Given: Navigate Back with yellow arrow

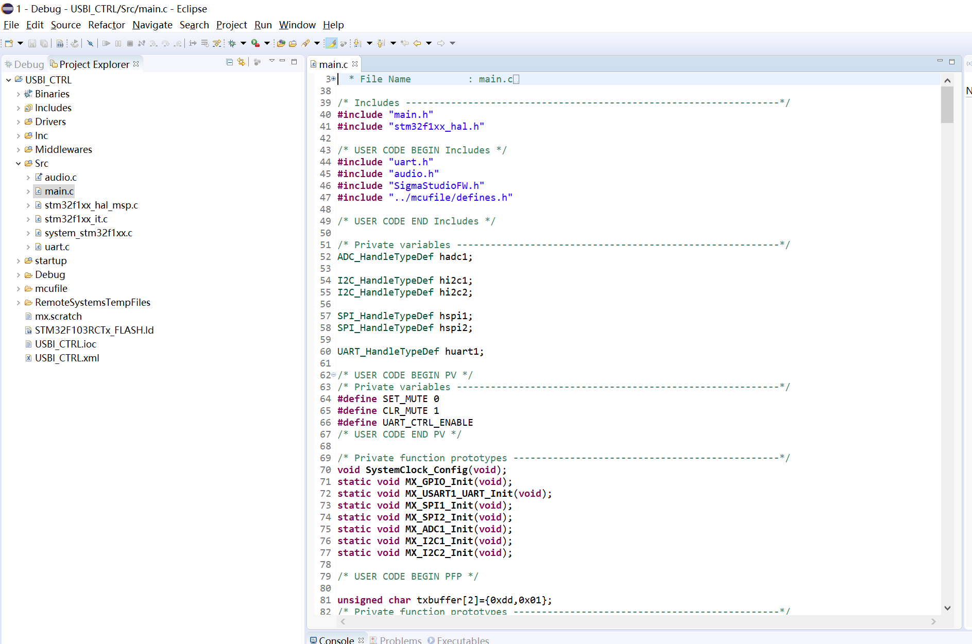Looking at the screenshot, I should (417, 43).
